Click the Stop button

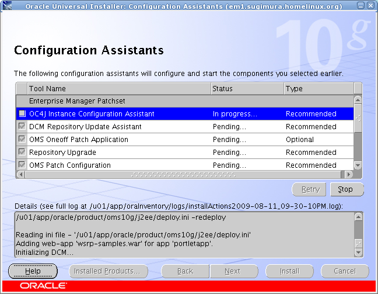pos(347,189)
